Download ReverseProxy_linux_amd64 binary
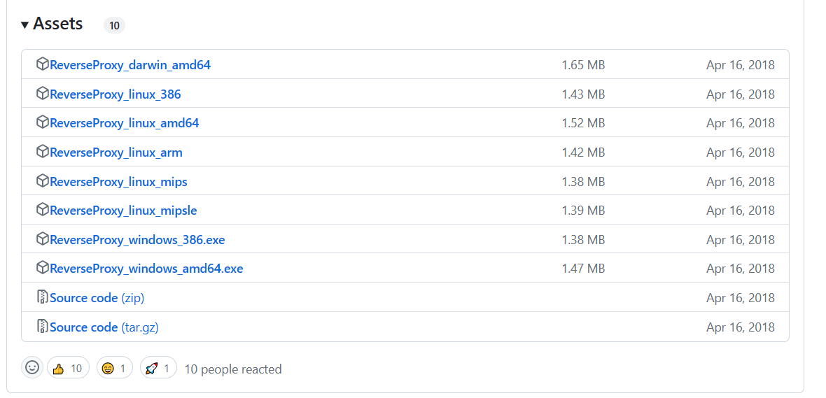The height and width of the screenshot is (398, 826). click(x=125, y=123)
